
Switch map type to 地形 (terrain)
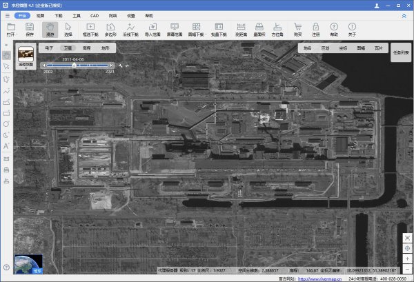105,48
